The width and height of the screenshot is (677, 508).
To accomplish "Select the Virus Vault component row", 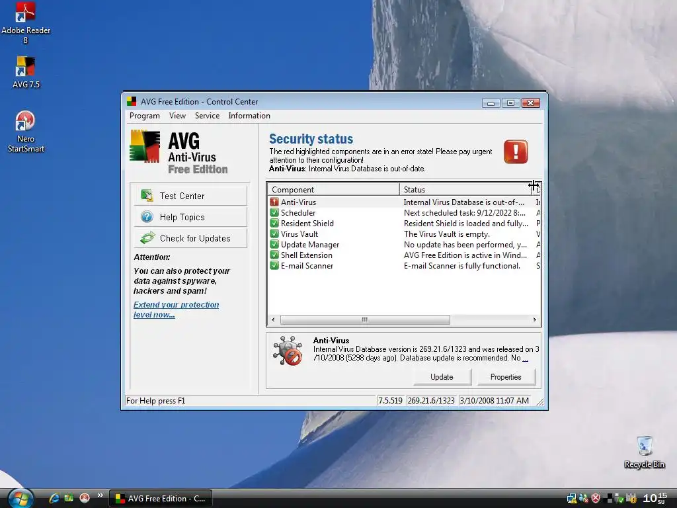I will point(404,233).
